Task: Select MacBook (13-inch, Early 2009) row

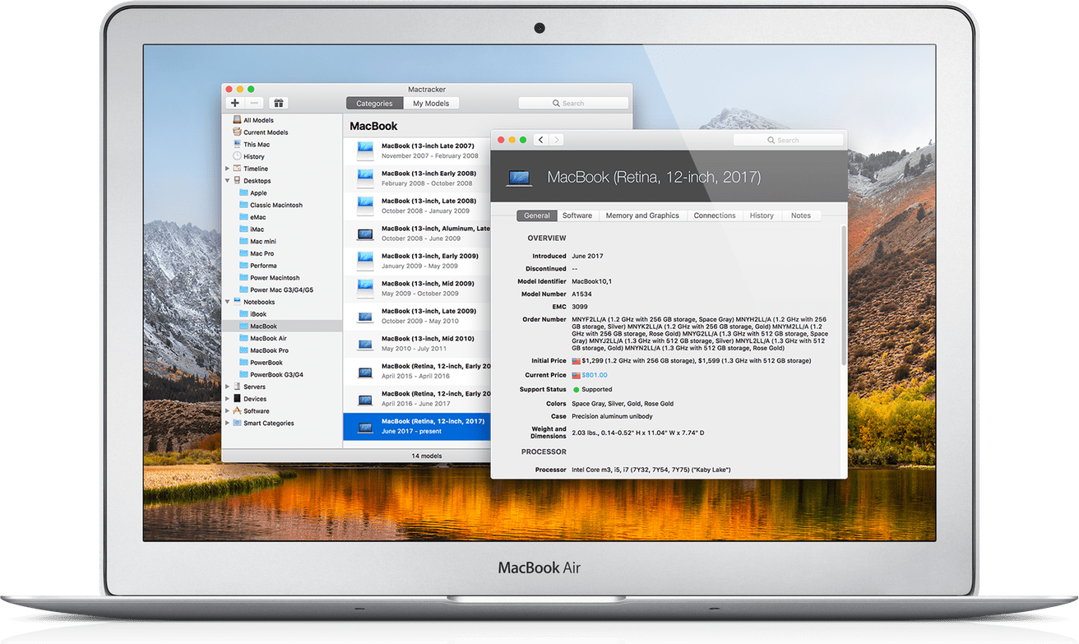Action: coord(416,261)
